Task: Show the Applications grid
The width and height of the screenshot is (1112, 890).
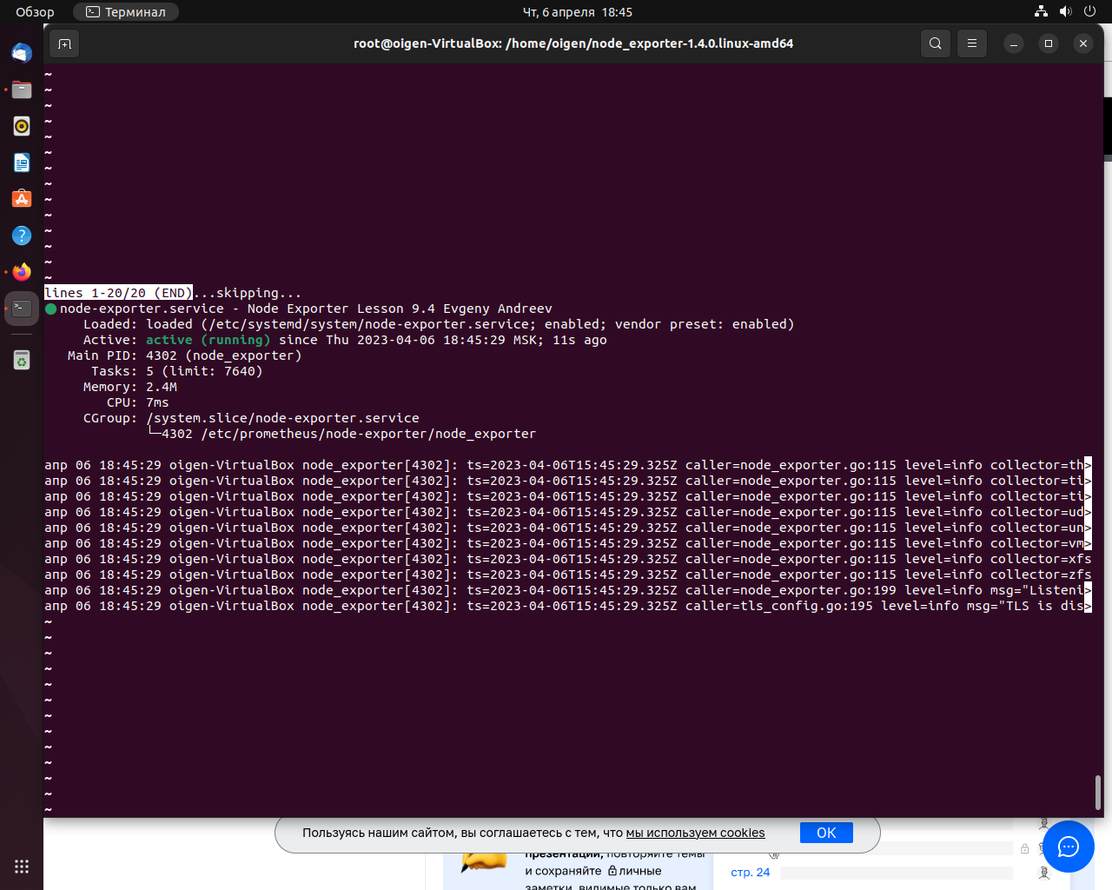Action: (x=21, y=866)
